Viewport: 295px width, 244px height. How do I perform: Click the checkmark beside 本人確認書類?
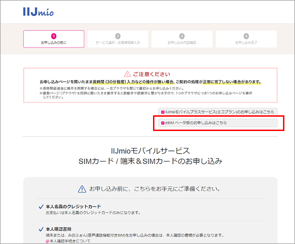tap(41, 229)
